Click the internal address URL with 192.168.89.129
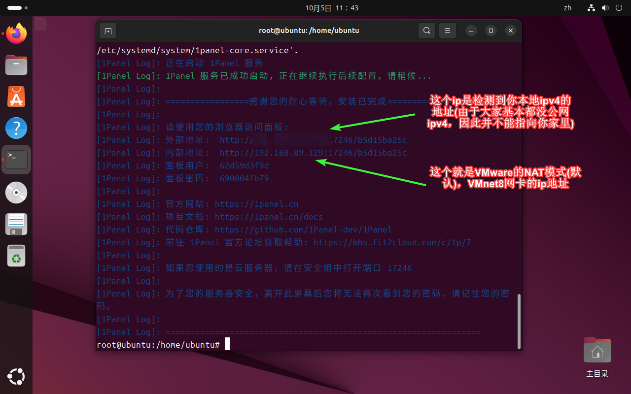Image resolution: width=631 pixels, height=394 pixels. [x=313, y=153]
